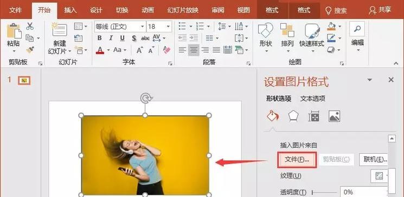
Task: Click the 粘贴 paste icon
Action: (14, 31)
